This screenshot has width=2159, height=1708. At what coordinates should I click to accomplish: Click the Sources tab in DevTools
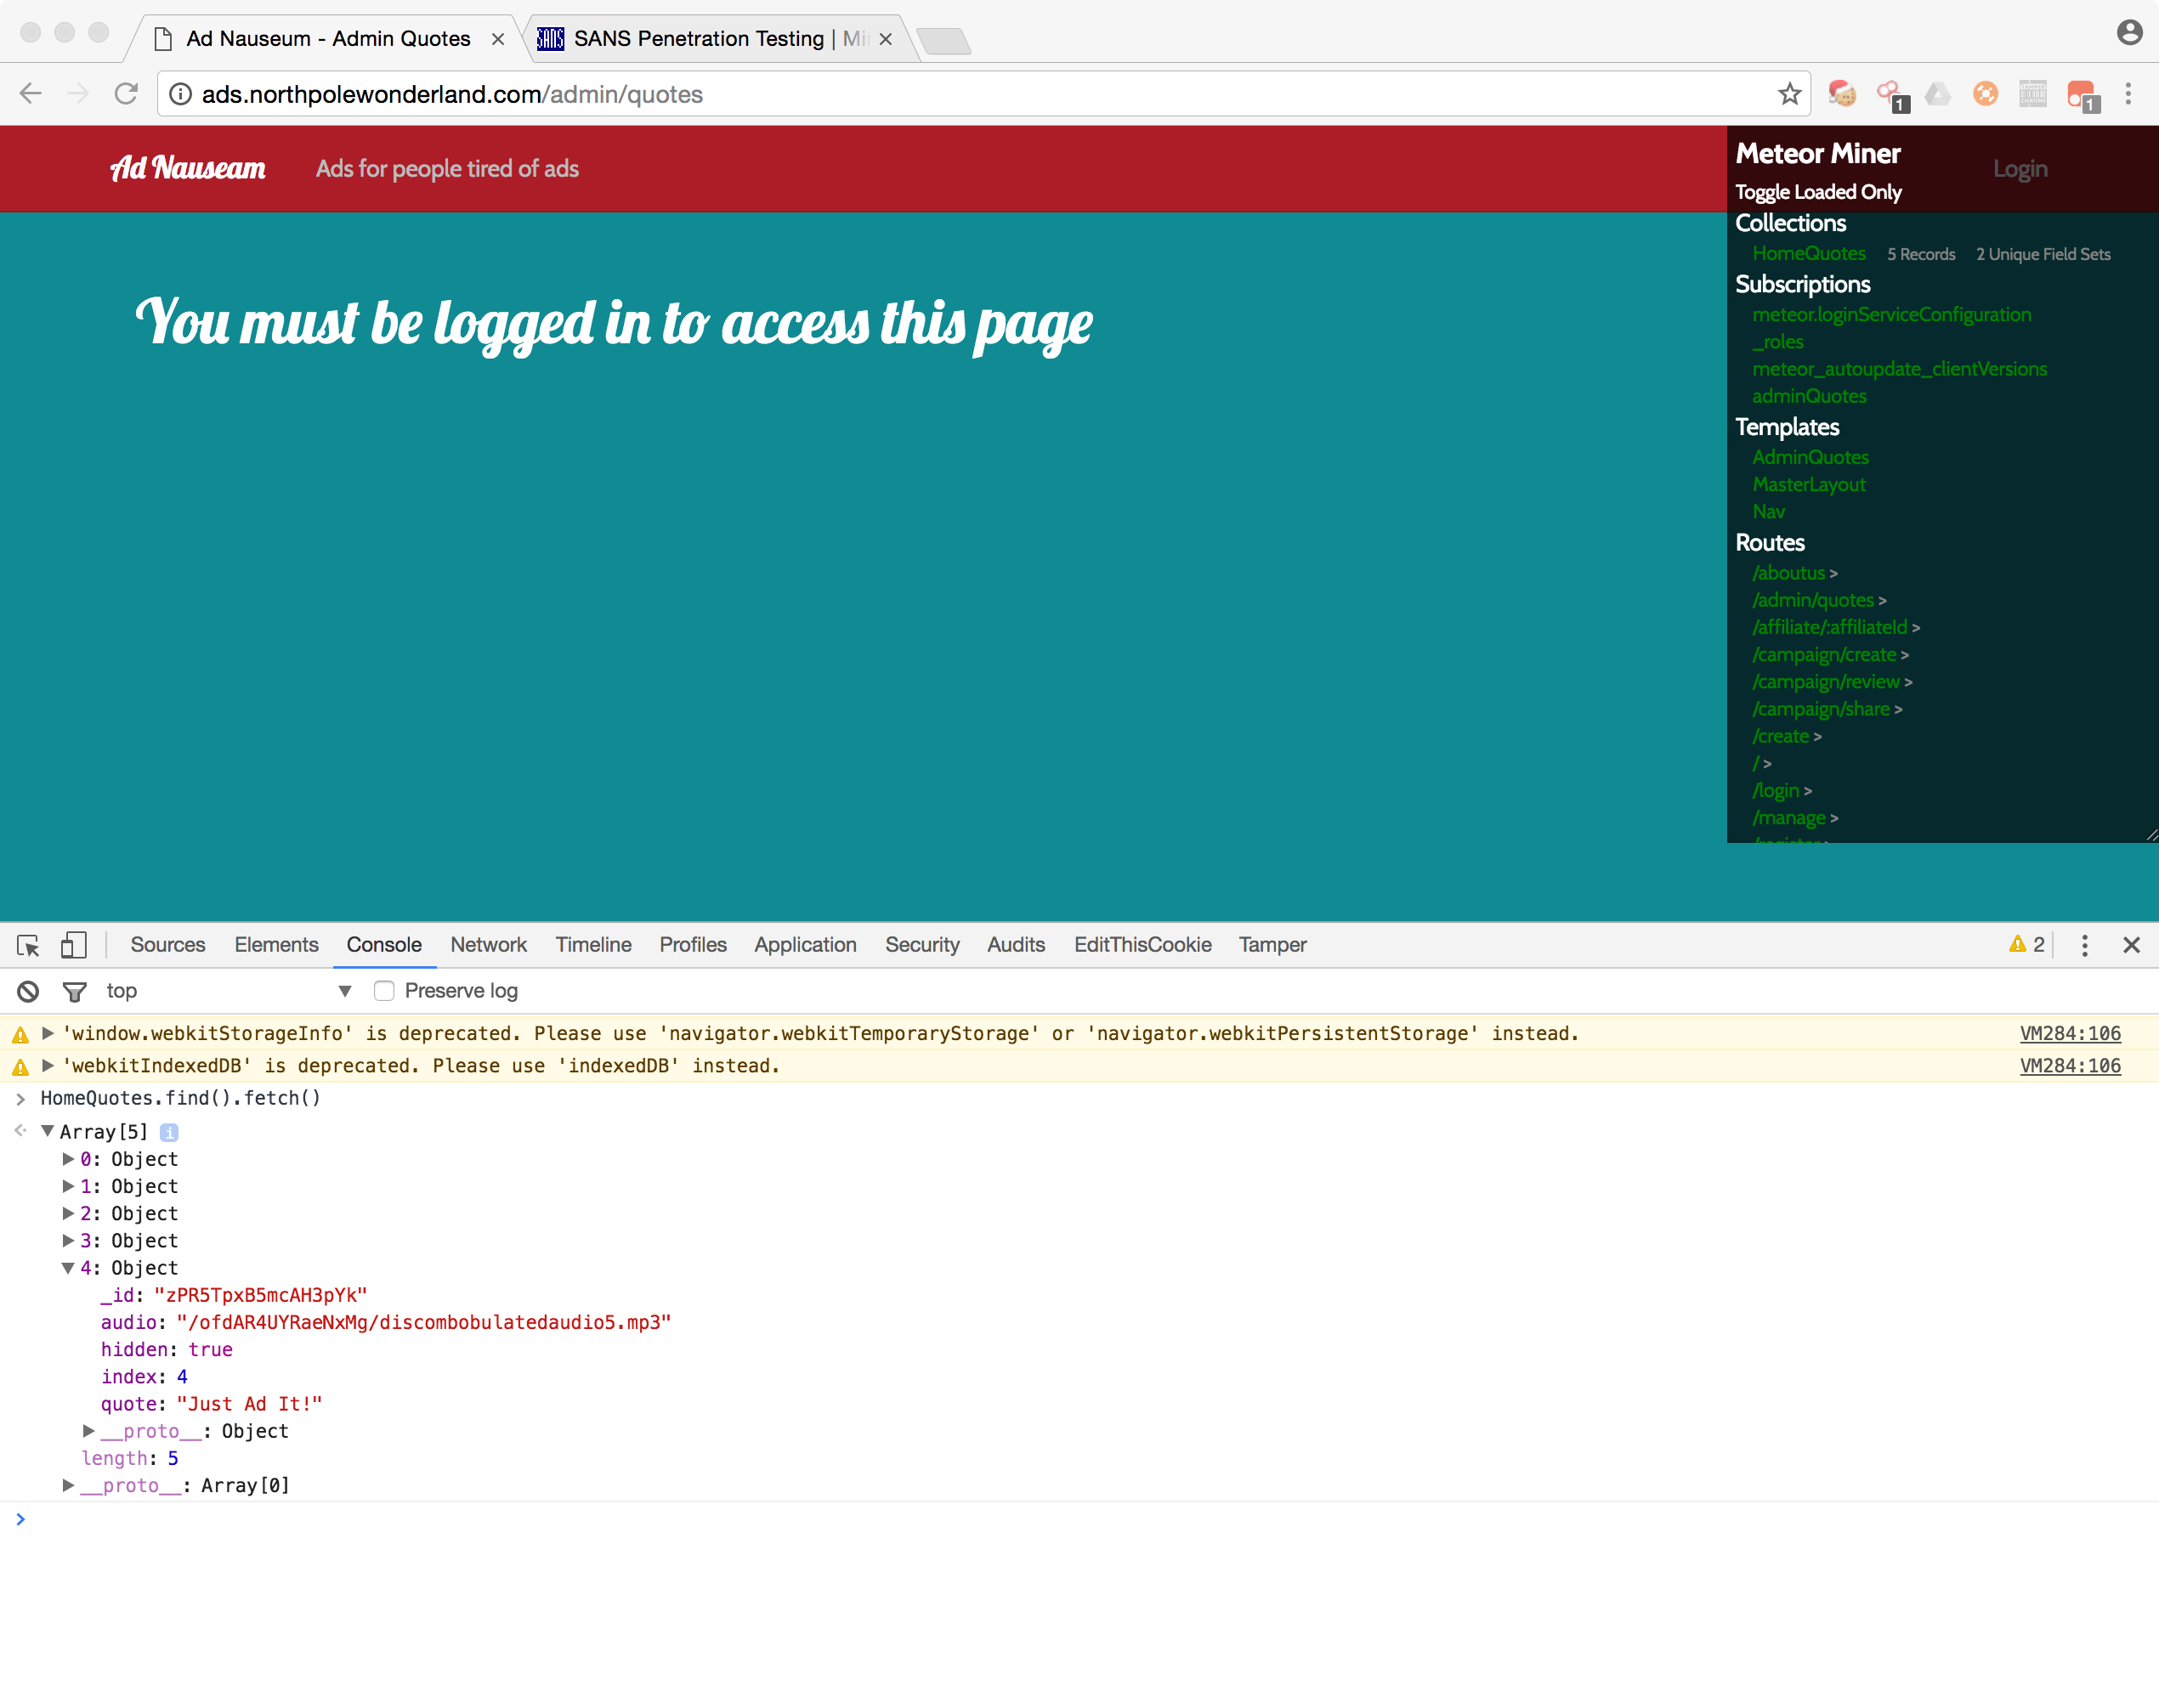168,946
